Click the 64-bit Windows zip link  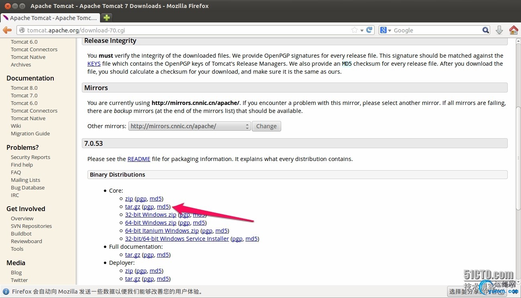tap(150, 223)
